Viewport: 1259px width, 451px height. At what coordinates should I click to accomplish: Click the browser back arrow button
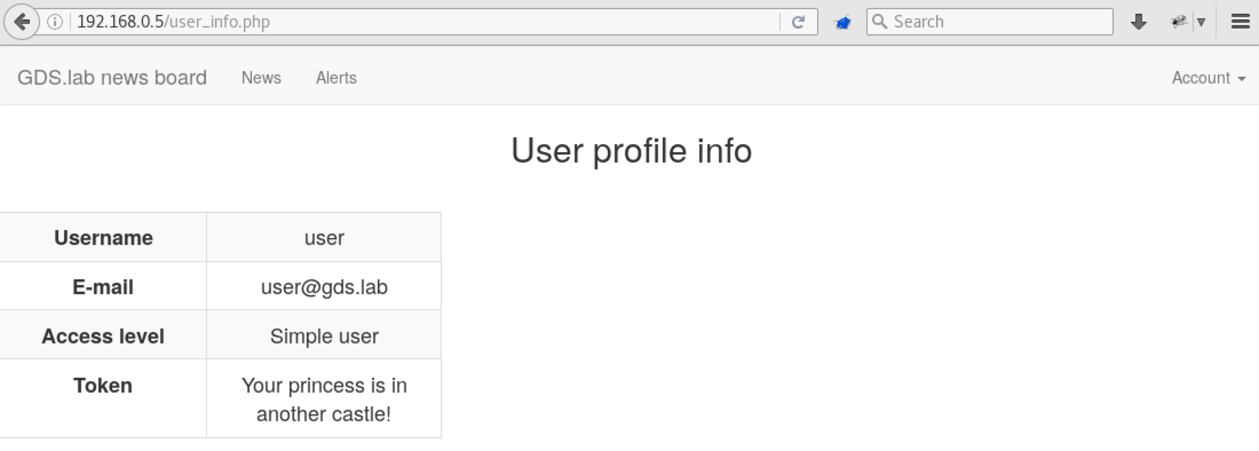click(22, 22)
